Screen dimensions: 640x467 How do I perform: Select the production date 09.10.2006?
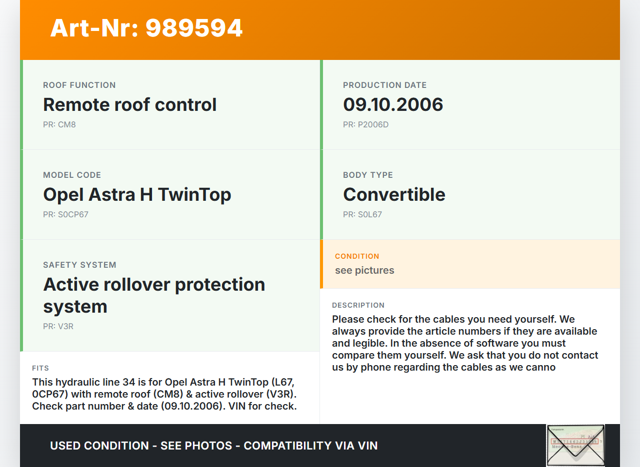click(x=393, y=104)
